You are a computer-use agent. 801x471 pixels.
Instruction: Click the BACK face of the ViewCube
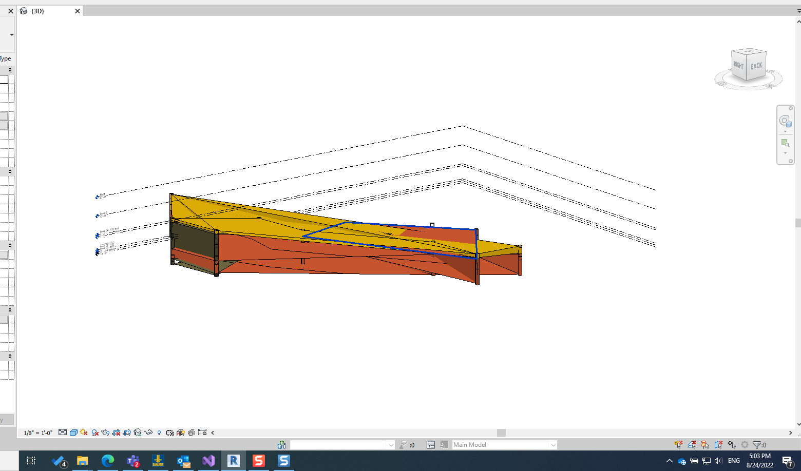point(757,66)
